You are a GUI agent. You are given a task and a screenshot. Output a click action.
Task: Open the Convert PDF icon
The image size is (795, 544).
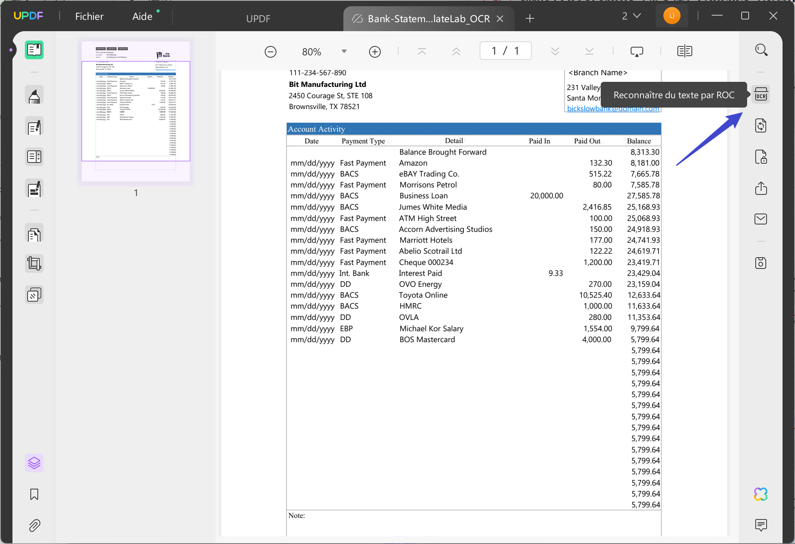[x=761, y=125]
